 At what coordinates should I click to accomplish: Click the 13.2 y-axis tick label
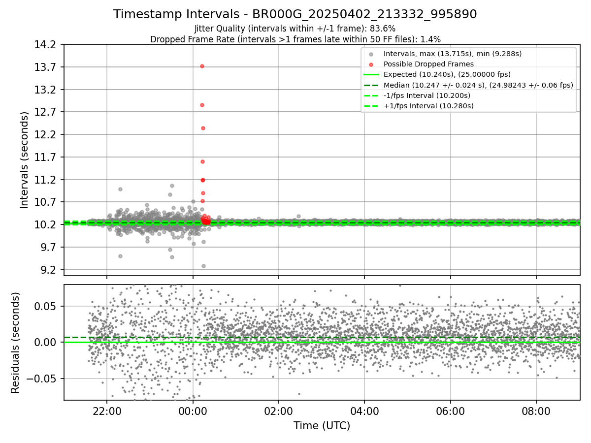45,90
